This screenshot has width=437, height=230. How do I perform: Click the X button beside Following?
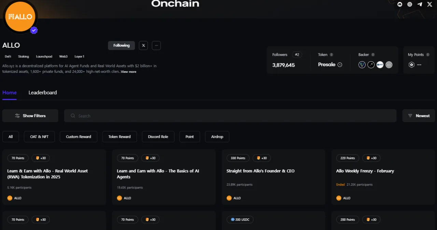[143, 46]
